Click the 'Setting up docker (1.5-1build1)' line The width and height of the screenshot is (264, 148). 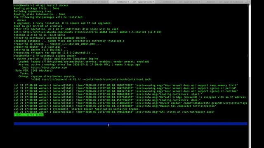tap(41, 50)
